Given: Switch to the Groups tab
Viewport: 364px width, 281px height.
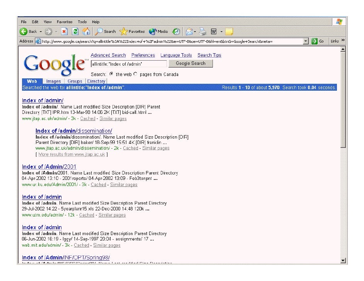Looking at the screenshot, I should click(x=75, y=81).
